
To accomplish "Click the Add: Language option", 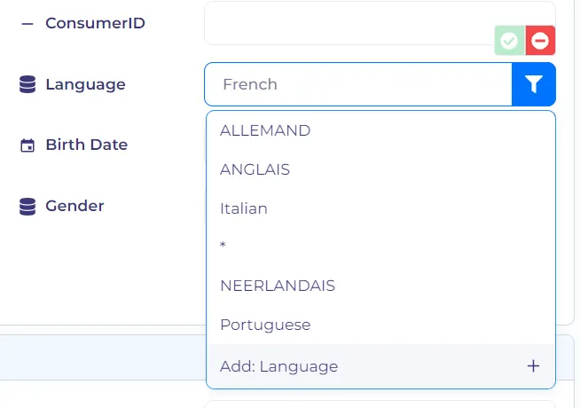I will 380,366.
